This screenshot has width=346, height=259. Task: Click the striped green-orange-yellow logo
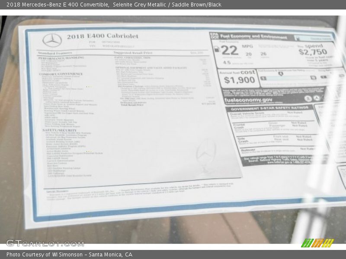point(317,243)
